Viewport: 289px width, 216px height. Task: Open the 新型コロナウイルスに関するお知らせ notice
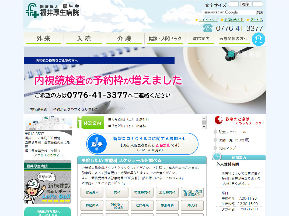click(142, 144)
